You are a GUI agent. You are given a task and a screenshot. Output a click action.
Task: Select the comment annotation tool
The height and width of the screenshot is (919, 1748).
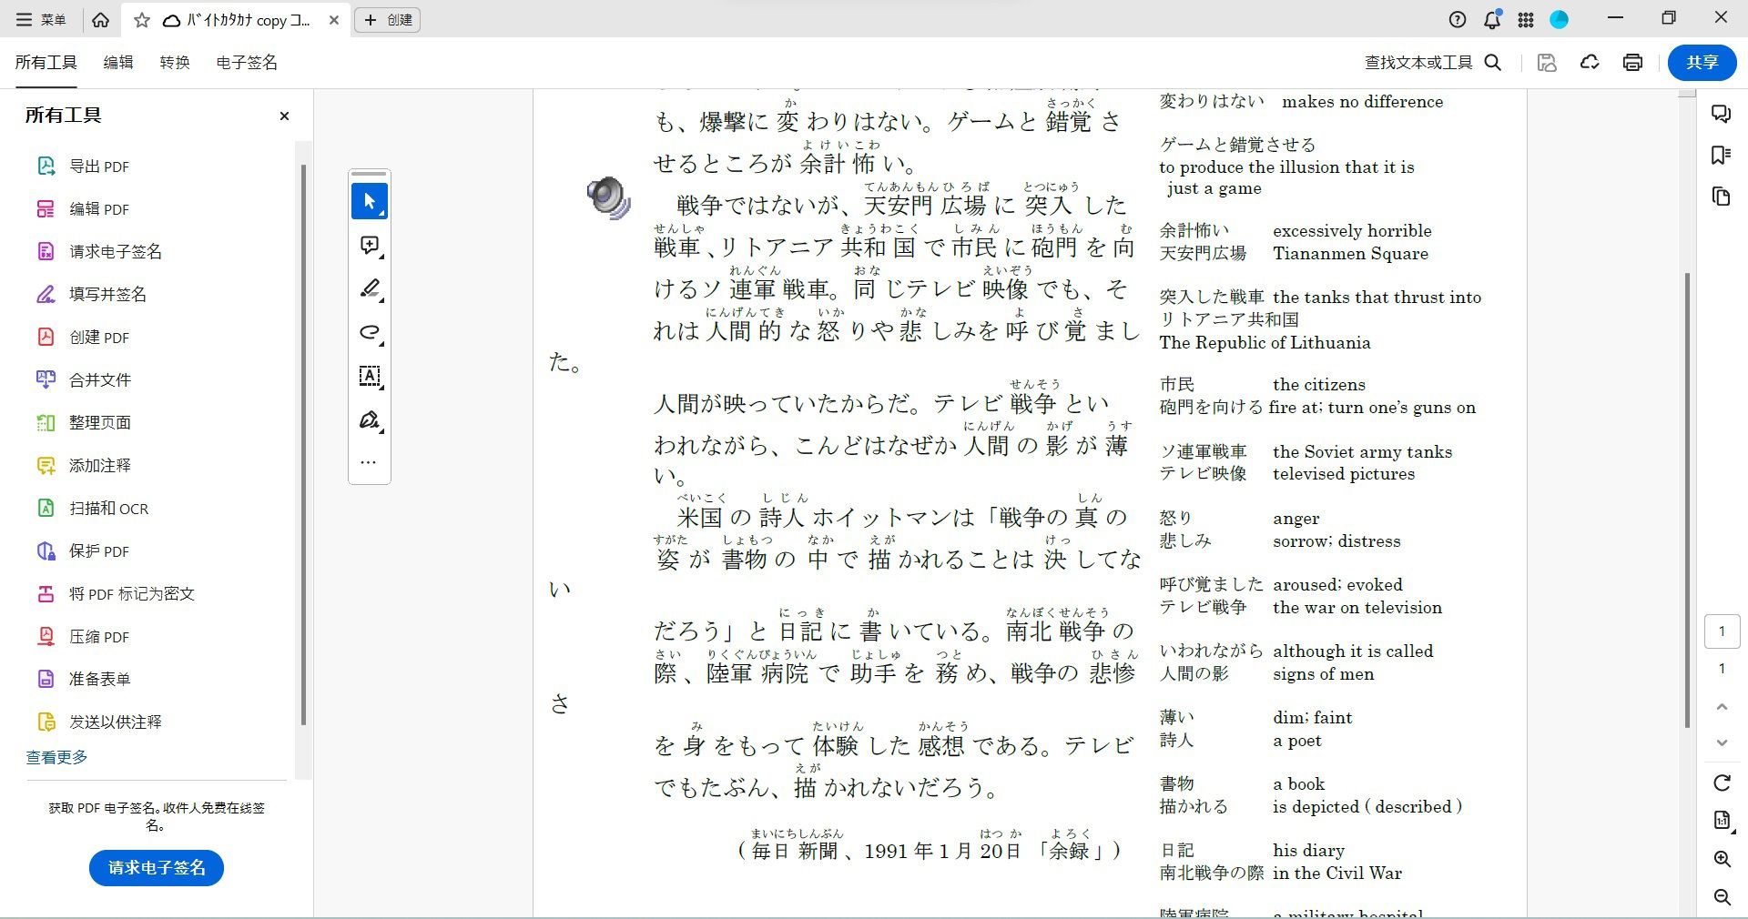pyautogui.click(x=369, y=246)
